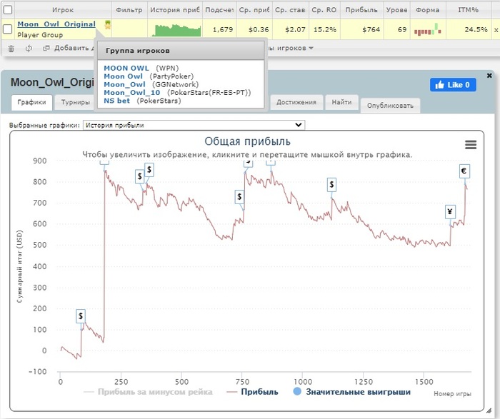Click the dollar marker near game 1100
This screenshot has width=500, height=419.
pyautogui.click(x=331, y=184)
